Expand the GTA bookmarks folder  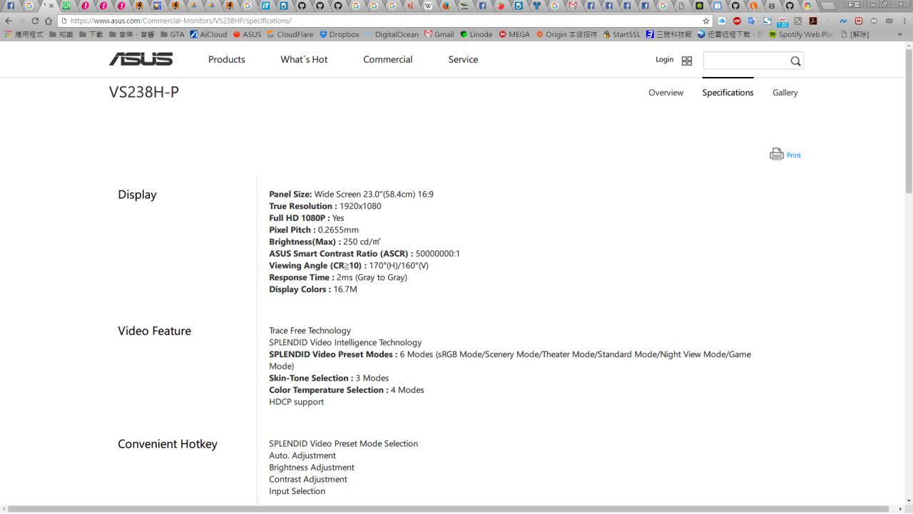(172, 34)
